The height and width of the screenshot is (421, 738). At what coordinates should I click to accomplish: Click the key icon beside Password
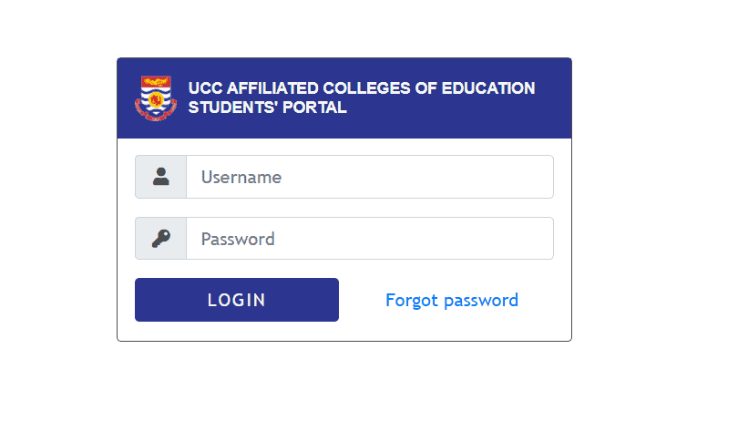point(161,239)
